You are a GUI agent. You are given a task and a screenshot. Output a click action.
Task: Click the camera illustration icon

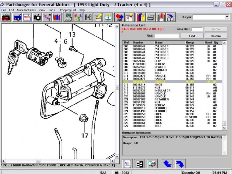coord(37,17)
